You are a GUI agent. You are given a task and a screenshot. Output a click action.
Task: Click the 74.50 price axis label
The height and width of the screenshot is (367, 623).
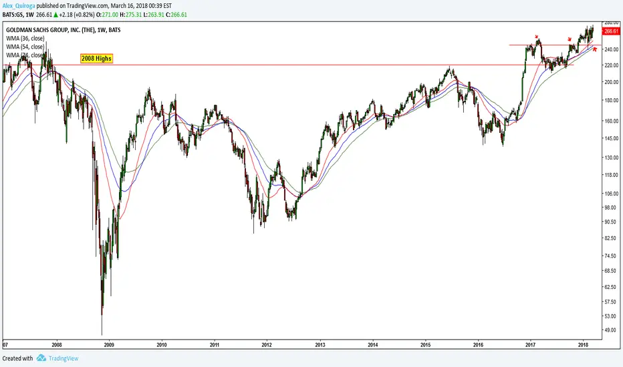[610, 256]
